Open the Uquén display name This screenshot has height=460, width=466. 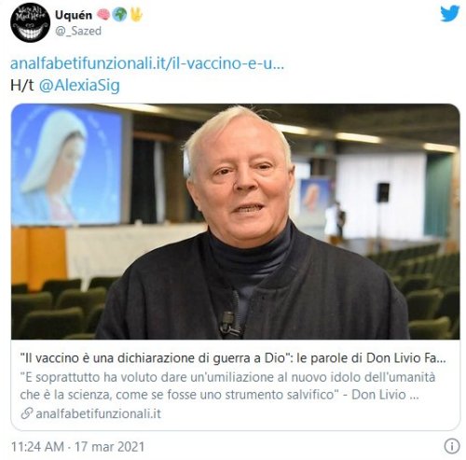coord(74,15)
